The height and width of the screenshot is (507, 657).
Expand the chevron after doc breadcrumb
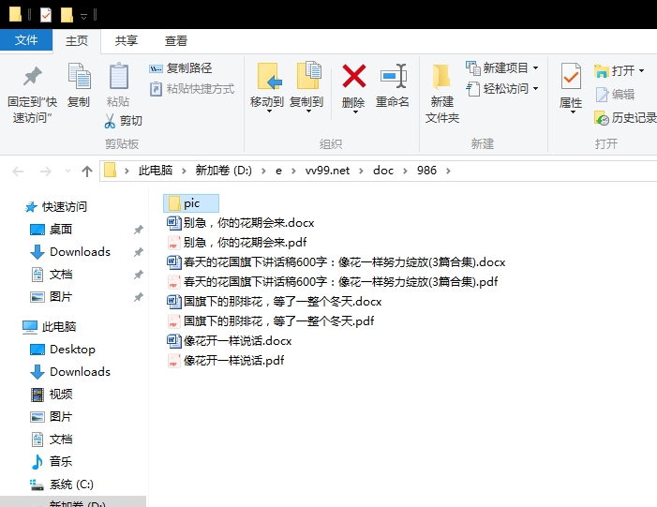tap(405, 171)
